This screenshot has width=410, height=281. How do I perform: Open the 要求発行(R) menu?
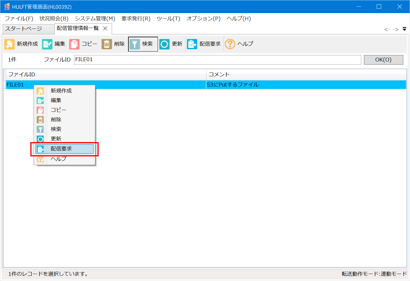tap(136, 18)
